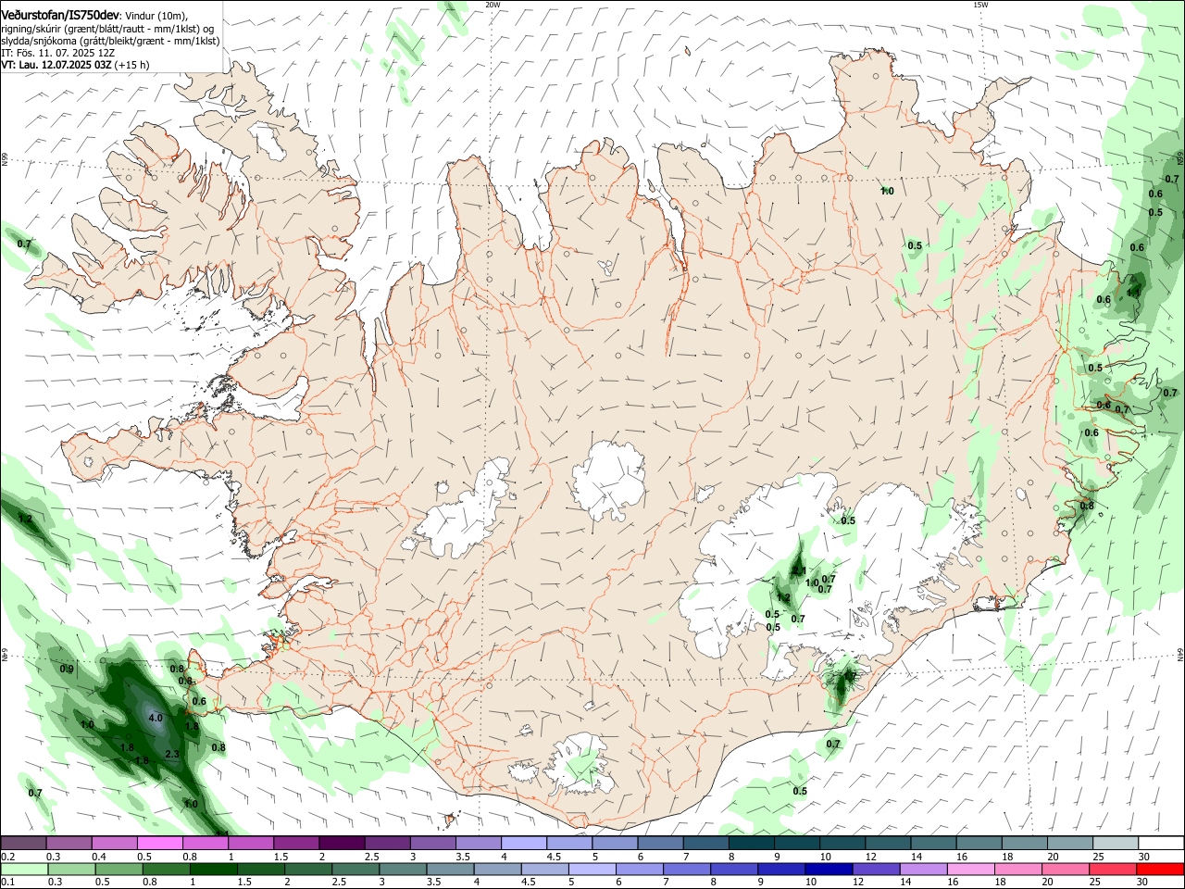The image size is (1185, 889).
Task: Select the navy blue swatch labeled 10
Action: 828,870
